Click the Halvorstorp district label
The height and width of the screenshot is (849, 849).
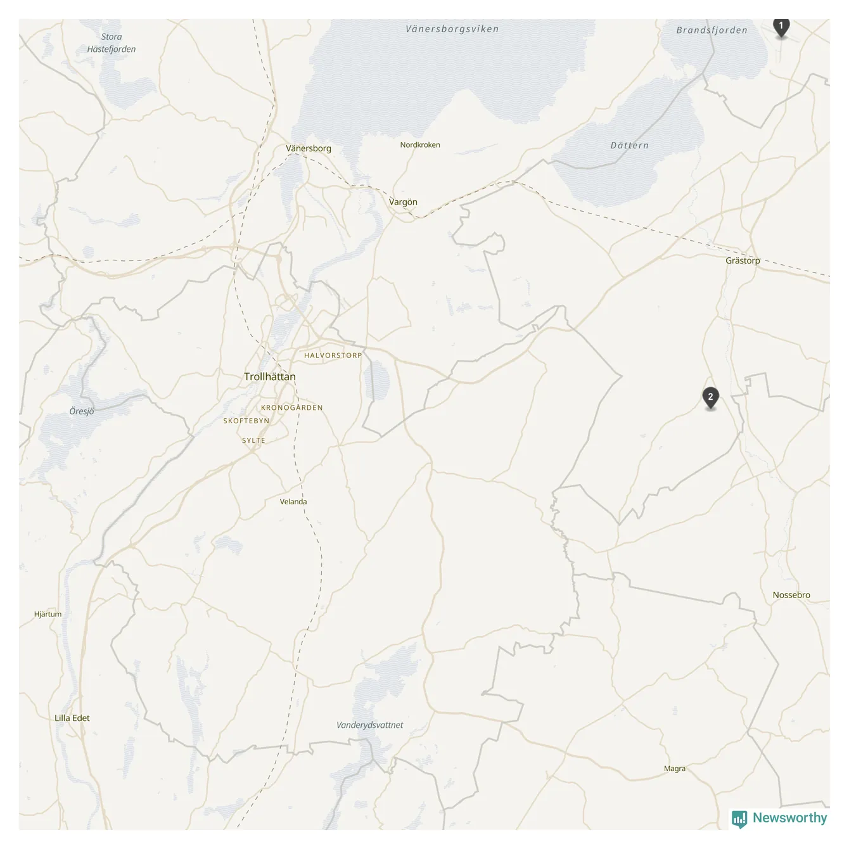(333, 355)
